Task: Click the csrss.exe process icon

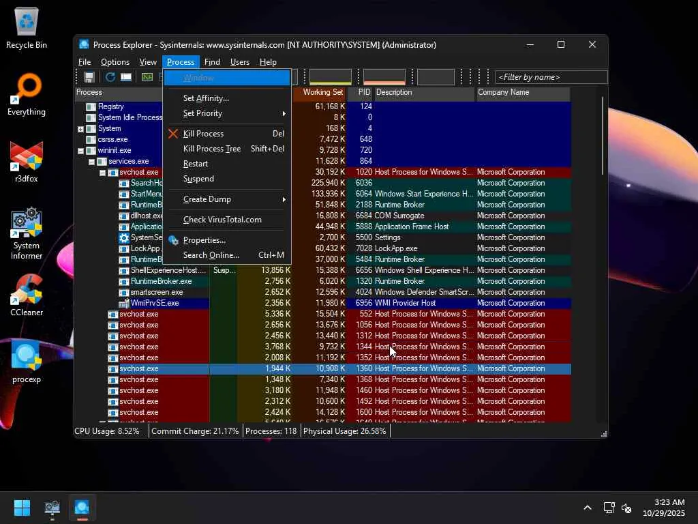Action: click(91, 139)
